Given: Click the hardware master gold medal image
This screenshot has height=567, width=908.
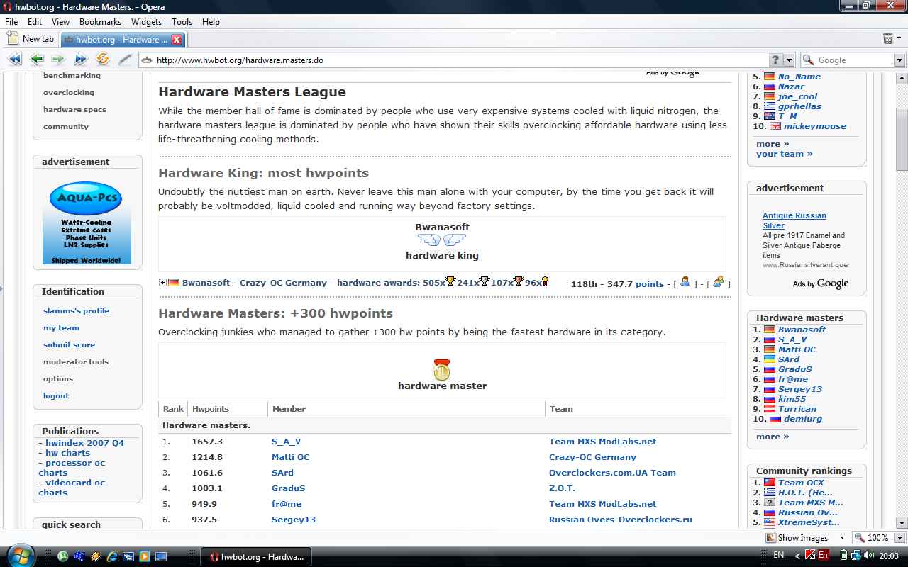Looking at the screenshot, I should pyautogui.click(x=442, y=369).
